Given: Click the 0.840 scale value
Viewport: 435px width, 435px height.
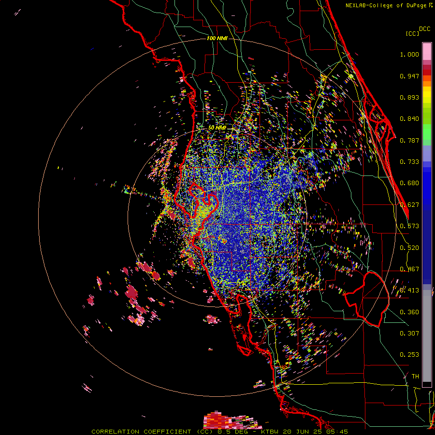Looking at the screenshot, I should click(x=409, y=119).
